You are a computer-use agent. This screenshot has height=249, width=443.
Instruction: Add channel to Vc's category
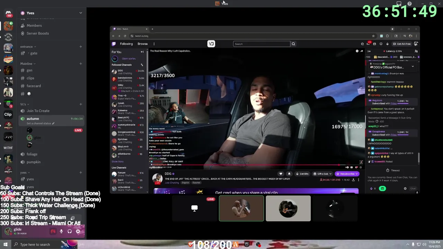coord(81,104)
